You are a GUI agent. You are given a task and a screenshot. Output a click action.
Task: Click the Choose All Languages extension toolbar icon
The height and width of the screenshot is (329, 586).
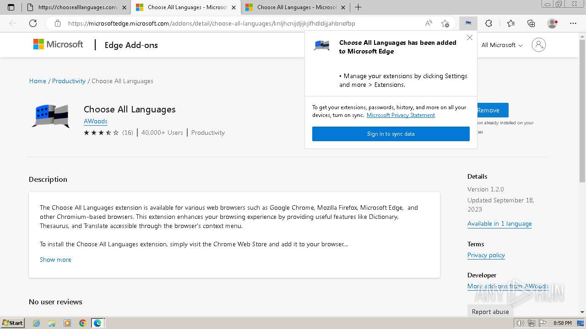(x=468, y=23)
